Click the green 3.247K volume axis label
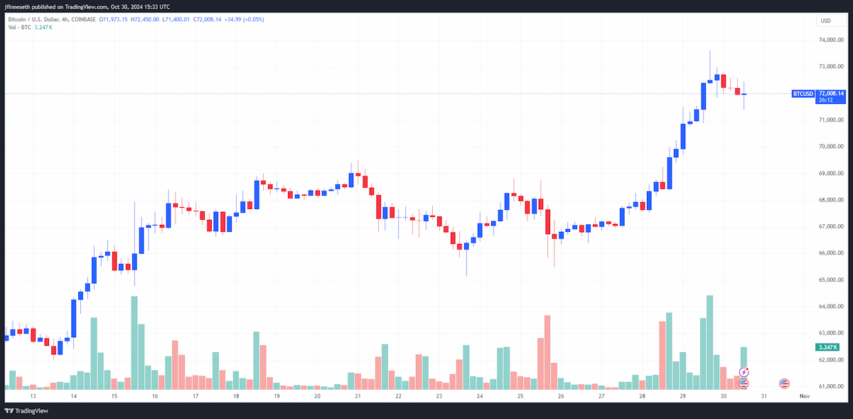This screenshot has width=853, height=419. [830, 347]
